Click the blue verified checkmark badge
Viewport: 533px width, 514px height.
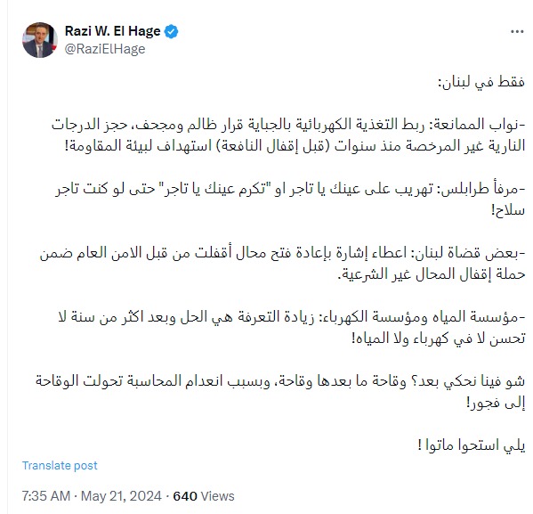tap(171, 31)
